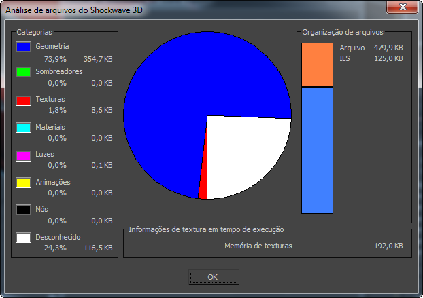
Task: Click the Texturas category label
Action: tap(50, 99)
